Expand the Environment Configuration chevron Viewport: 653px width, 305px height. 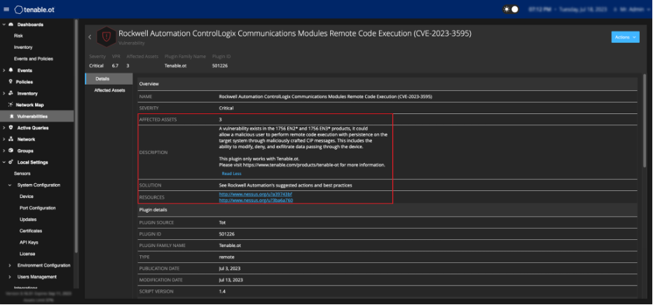10,265
